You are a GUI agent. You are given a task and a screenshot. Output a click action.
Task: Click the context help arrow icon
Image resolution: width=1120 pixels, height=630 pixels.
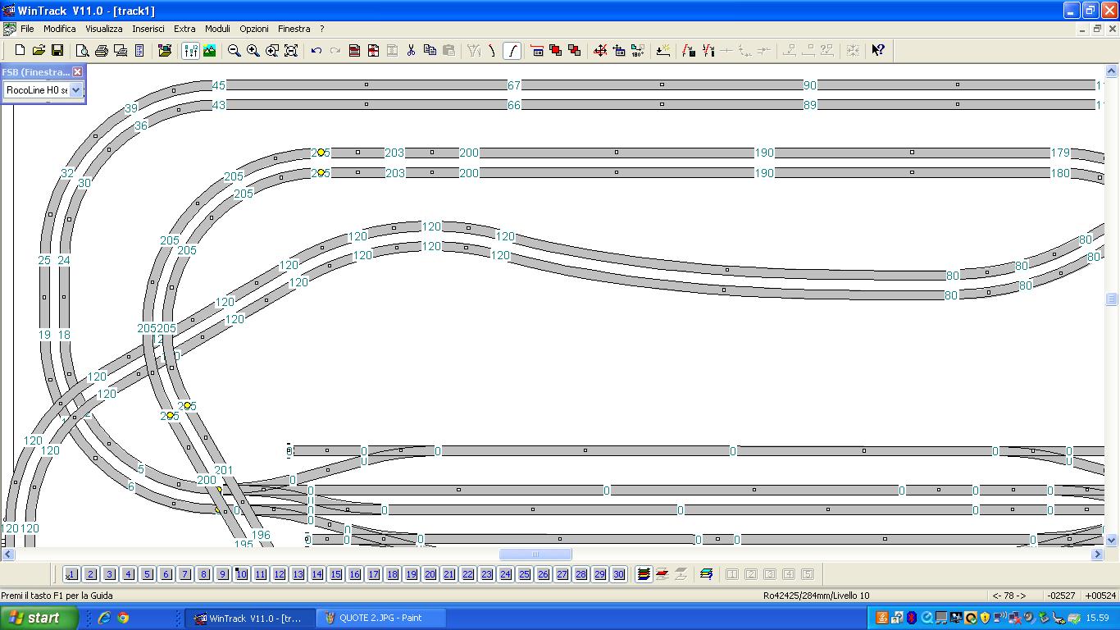click(x=878, y=51)
